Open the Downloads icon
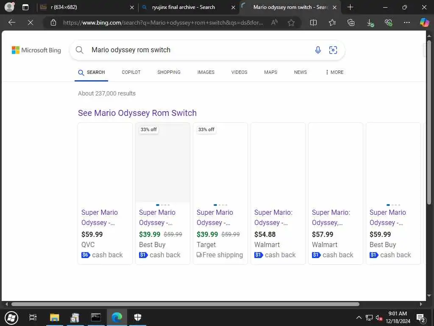 (x=370, y=23)
